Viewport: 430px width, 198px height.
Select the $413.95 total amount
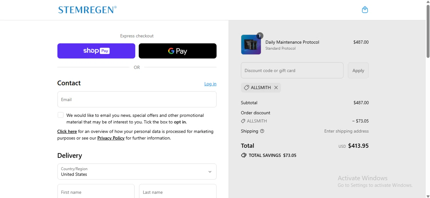click(358, 146)
